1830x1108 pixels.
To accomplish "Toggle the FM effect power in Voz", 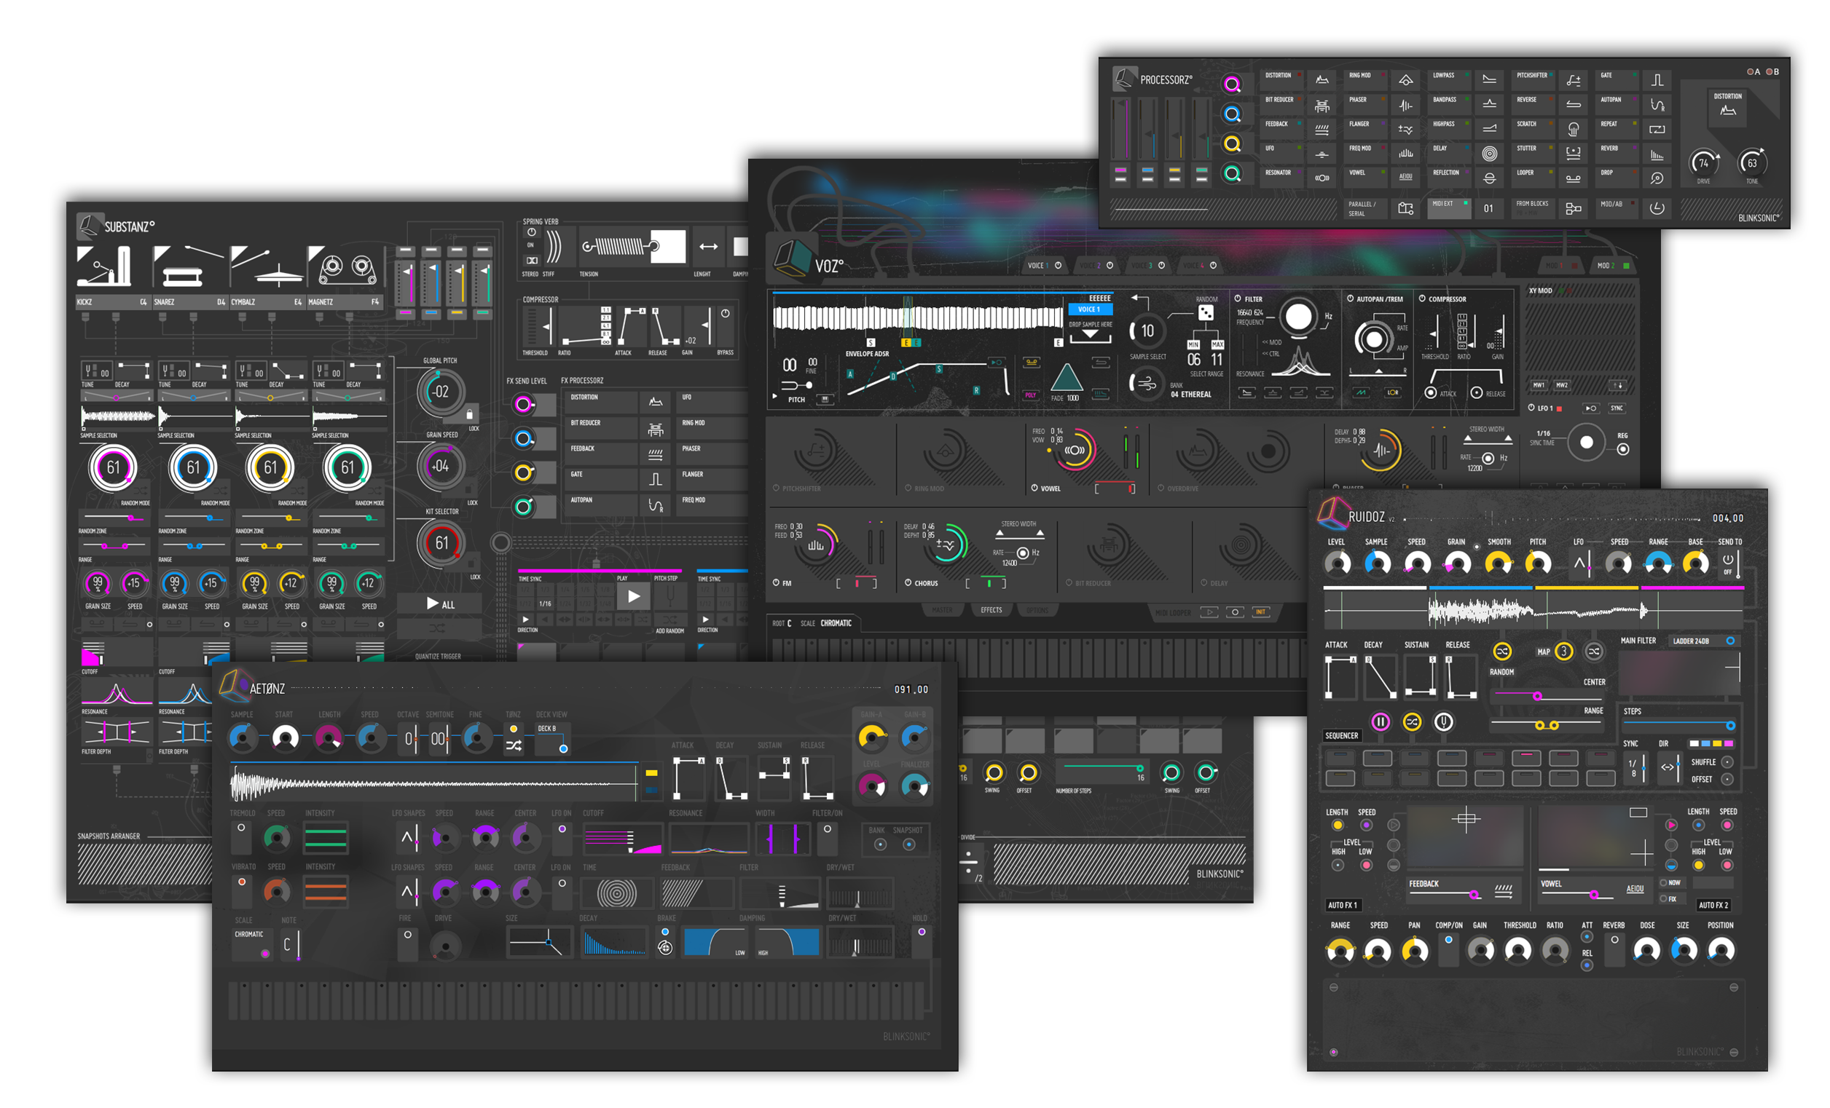I will pos(776,582).
